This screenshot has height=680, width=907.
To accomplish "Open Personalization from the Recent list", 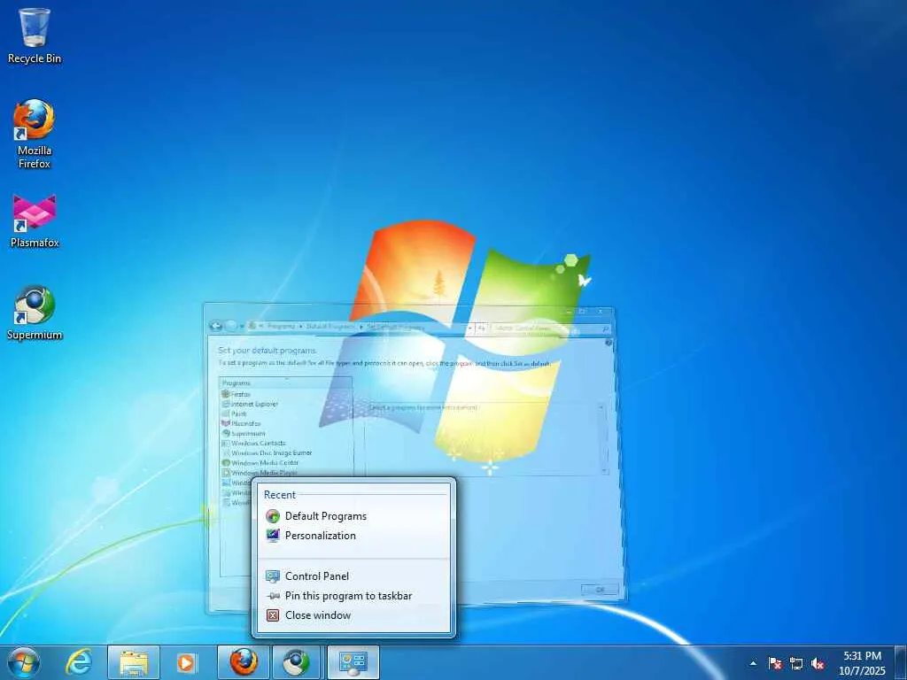I will point(354,536).
